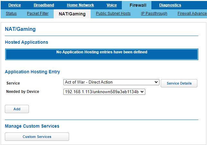This screenshot has width=207, height=145.
Task: View the firewall Status sub-tab
Action: click(x=11, y=14)
